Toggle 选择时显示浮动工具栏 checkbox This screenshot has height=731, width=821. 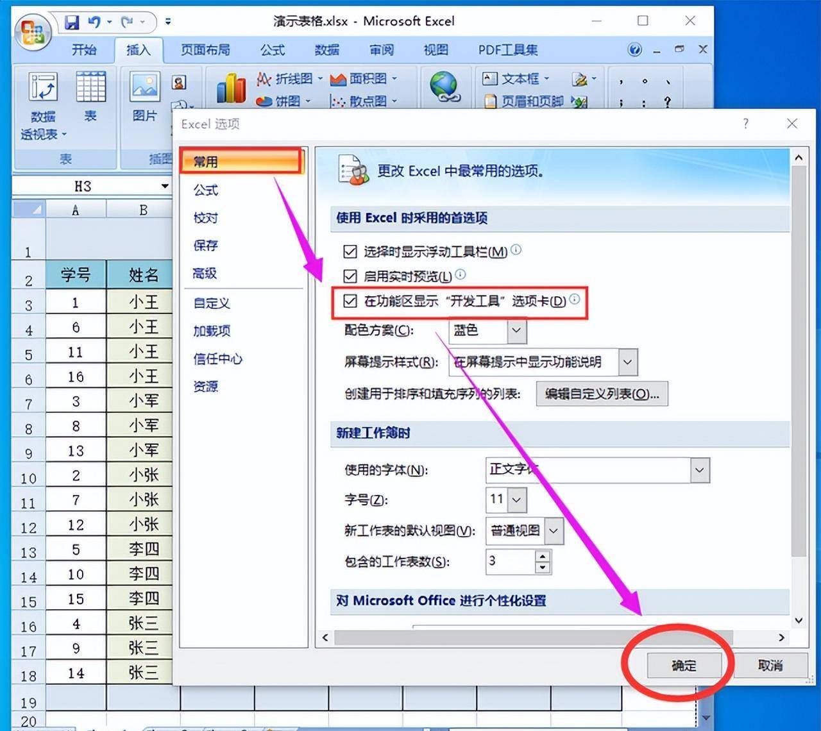tap(350, 251)
